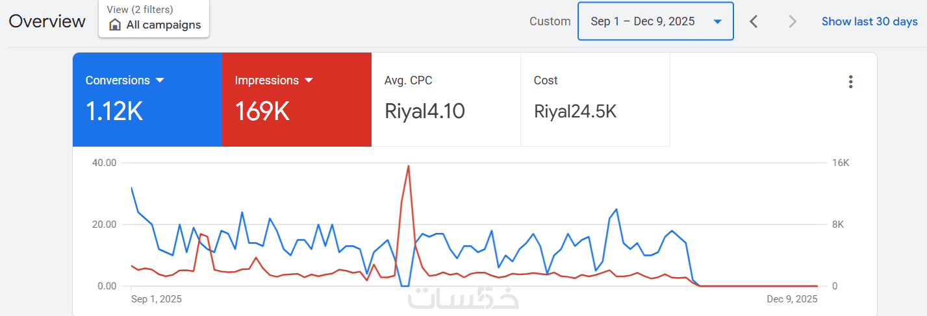Click the All campaigns house icon

pos(115,25)
